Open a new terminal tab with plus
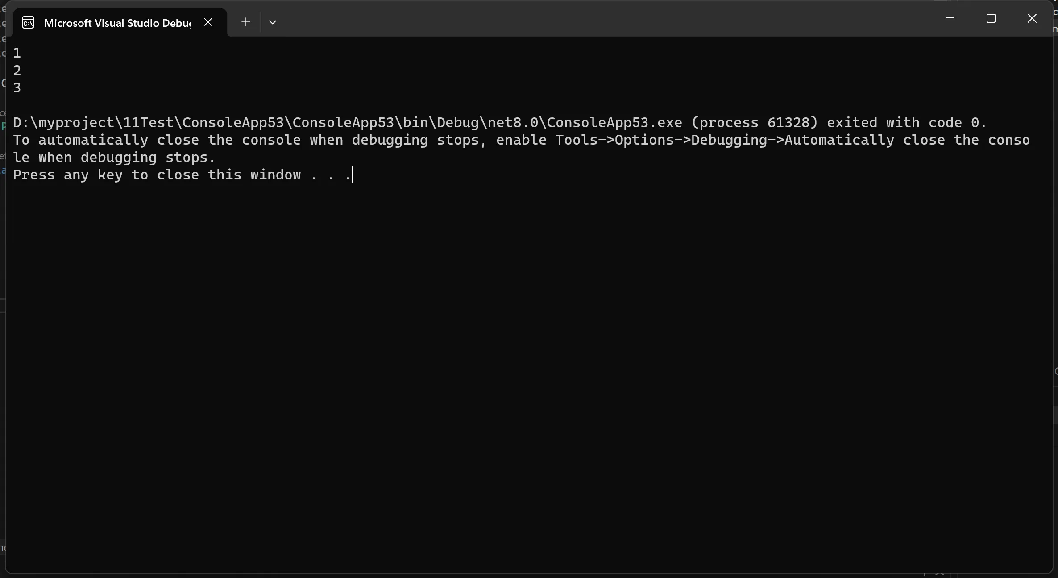1058x578 pixels. 245,22
